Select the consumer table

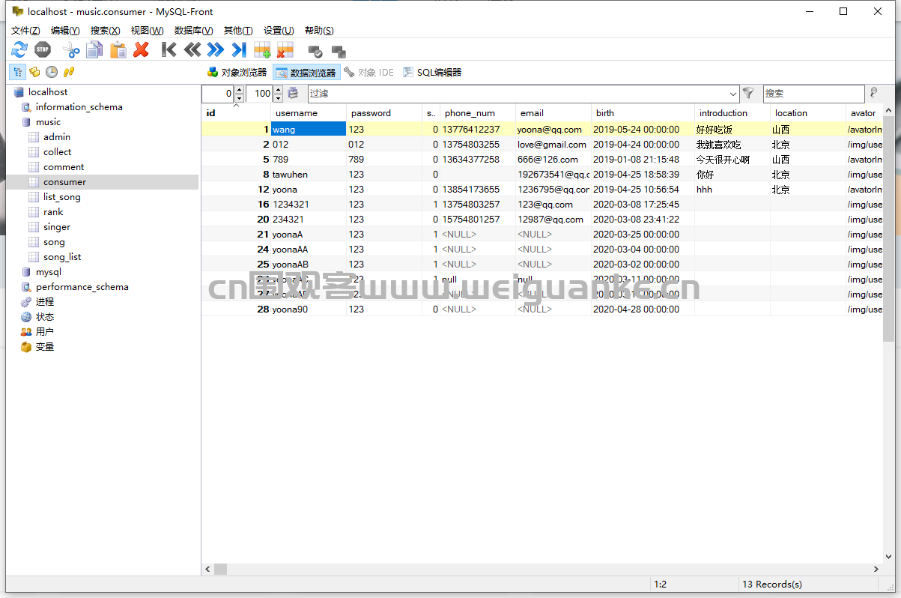pos(64,181)
